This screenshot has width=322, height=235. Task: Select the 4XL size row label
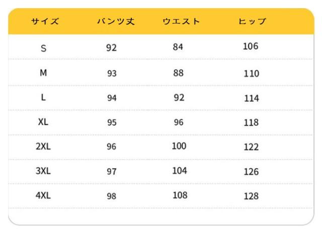[x=44, y=195]
